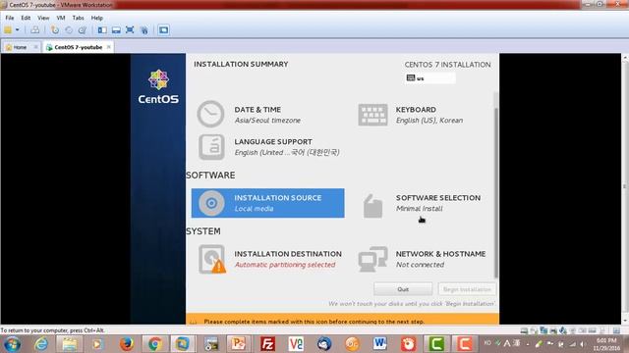629x353 pixels.
Task: Open Network & Hostname computers icon
Action: [372, 259]
